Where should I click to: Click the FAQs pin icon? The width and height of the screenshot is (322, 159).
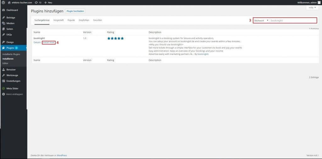pos(3,35)
